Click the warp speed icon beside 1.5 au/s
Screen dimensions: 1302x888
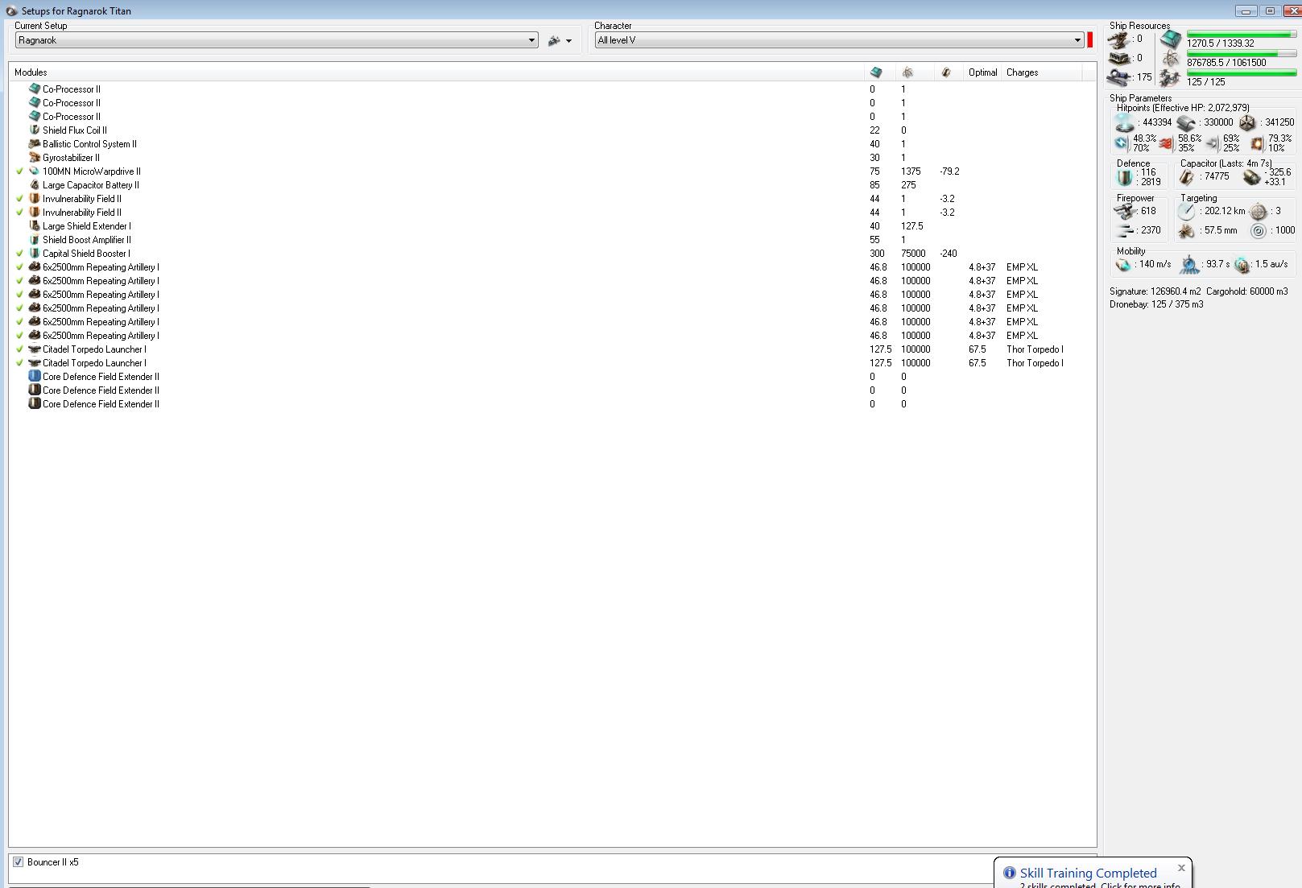pyautogui.click(x=1242, y=265)
